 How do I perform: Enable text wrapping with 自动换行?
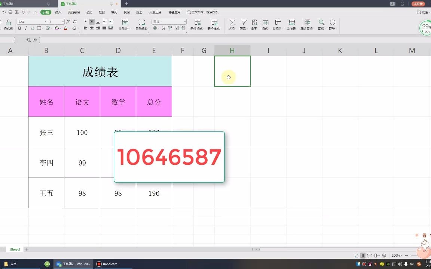[x=141, y=23]
